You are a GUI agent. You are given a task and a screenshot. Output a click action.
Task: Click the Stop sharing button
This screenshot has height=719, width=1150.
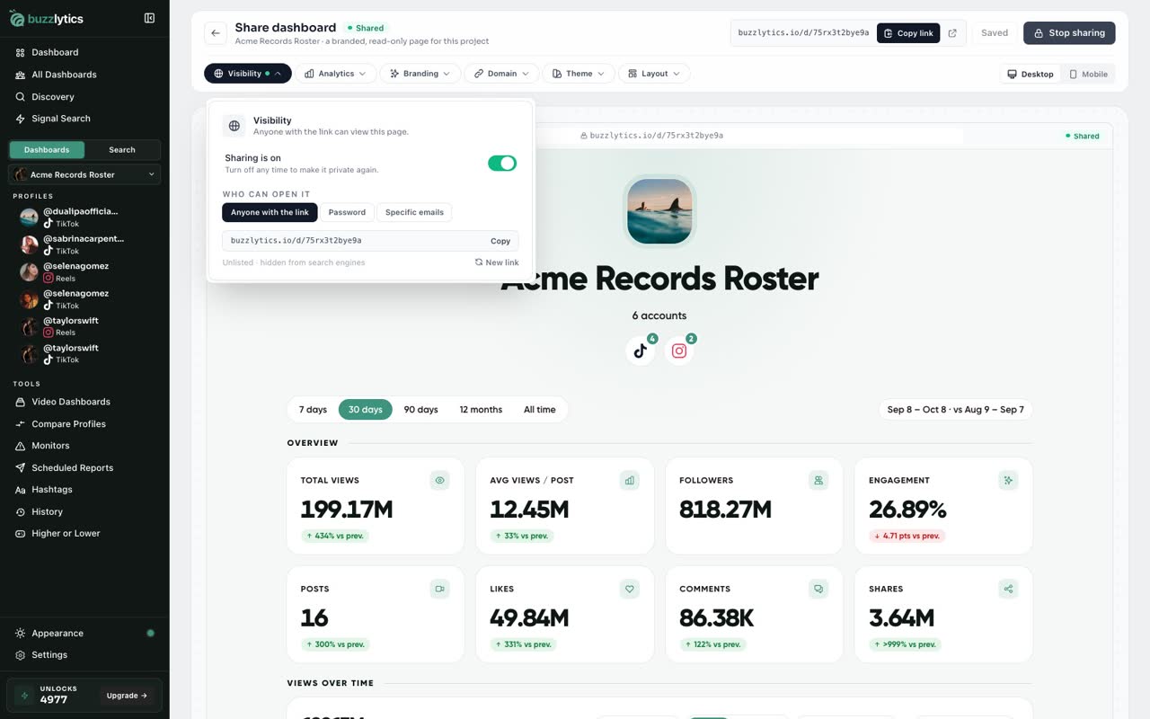[1069, 33]
